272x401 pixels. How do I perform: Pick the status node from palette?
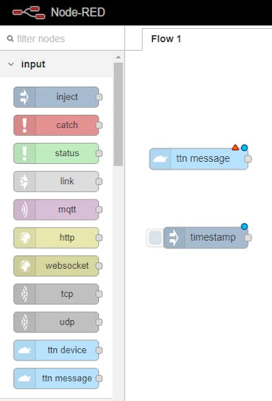coord(56,153)
